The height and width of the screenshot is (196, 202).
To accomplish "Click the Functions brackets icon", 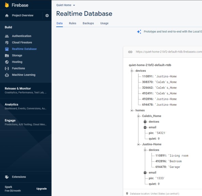I will pyautogui.click(x=7, y=68).
